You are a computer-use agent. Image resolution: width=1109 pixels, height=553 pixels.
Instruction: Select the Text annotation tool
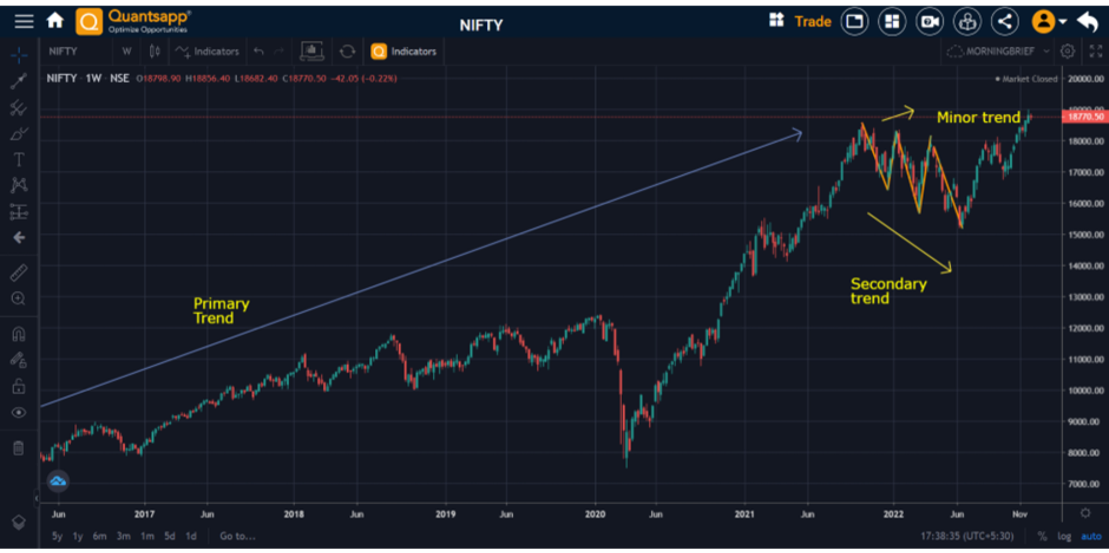[18, 159]
